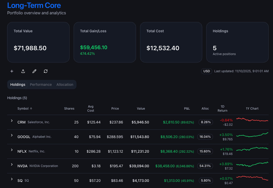Screen dimensions: 273x188
Task: Expand the CRM Salesforce row
Action: point(12,120)
